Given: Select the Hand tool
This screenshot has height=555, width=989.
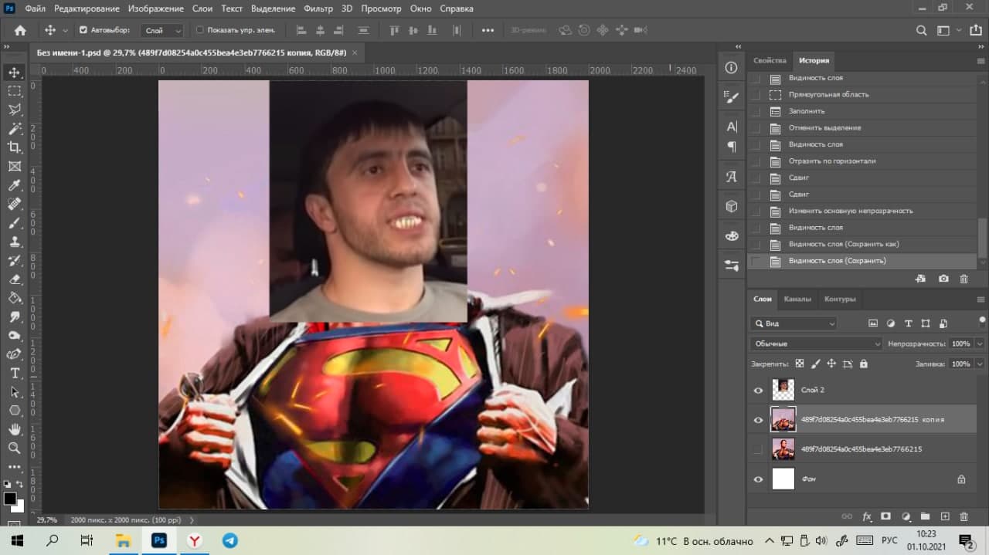Looking at the screenshot, I should coord(14,429).
